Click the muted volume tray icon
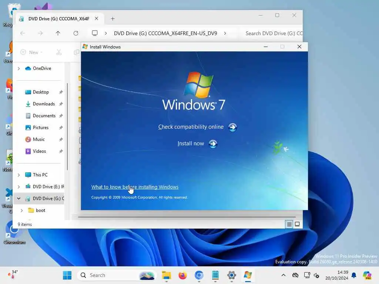Screen dimensions: 379x284 tap(317, 275)
